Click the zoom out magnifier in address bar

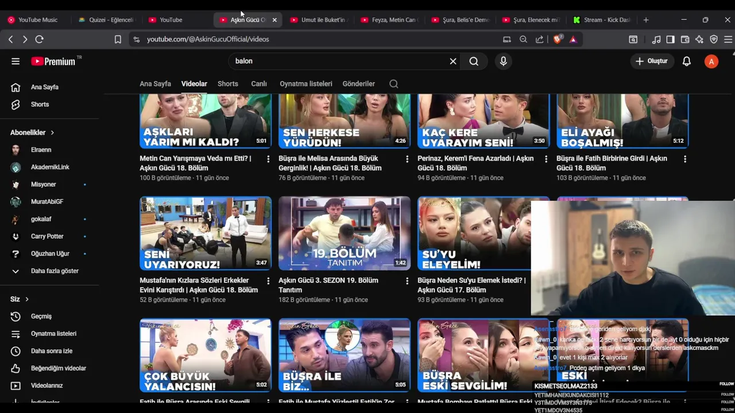point(523,39)
